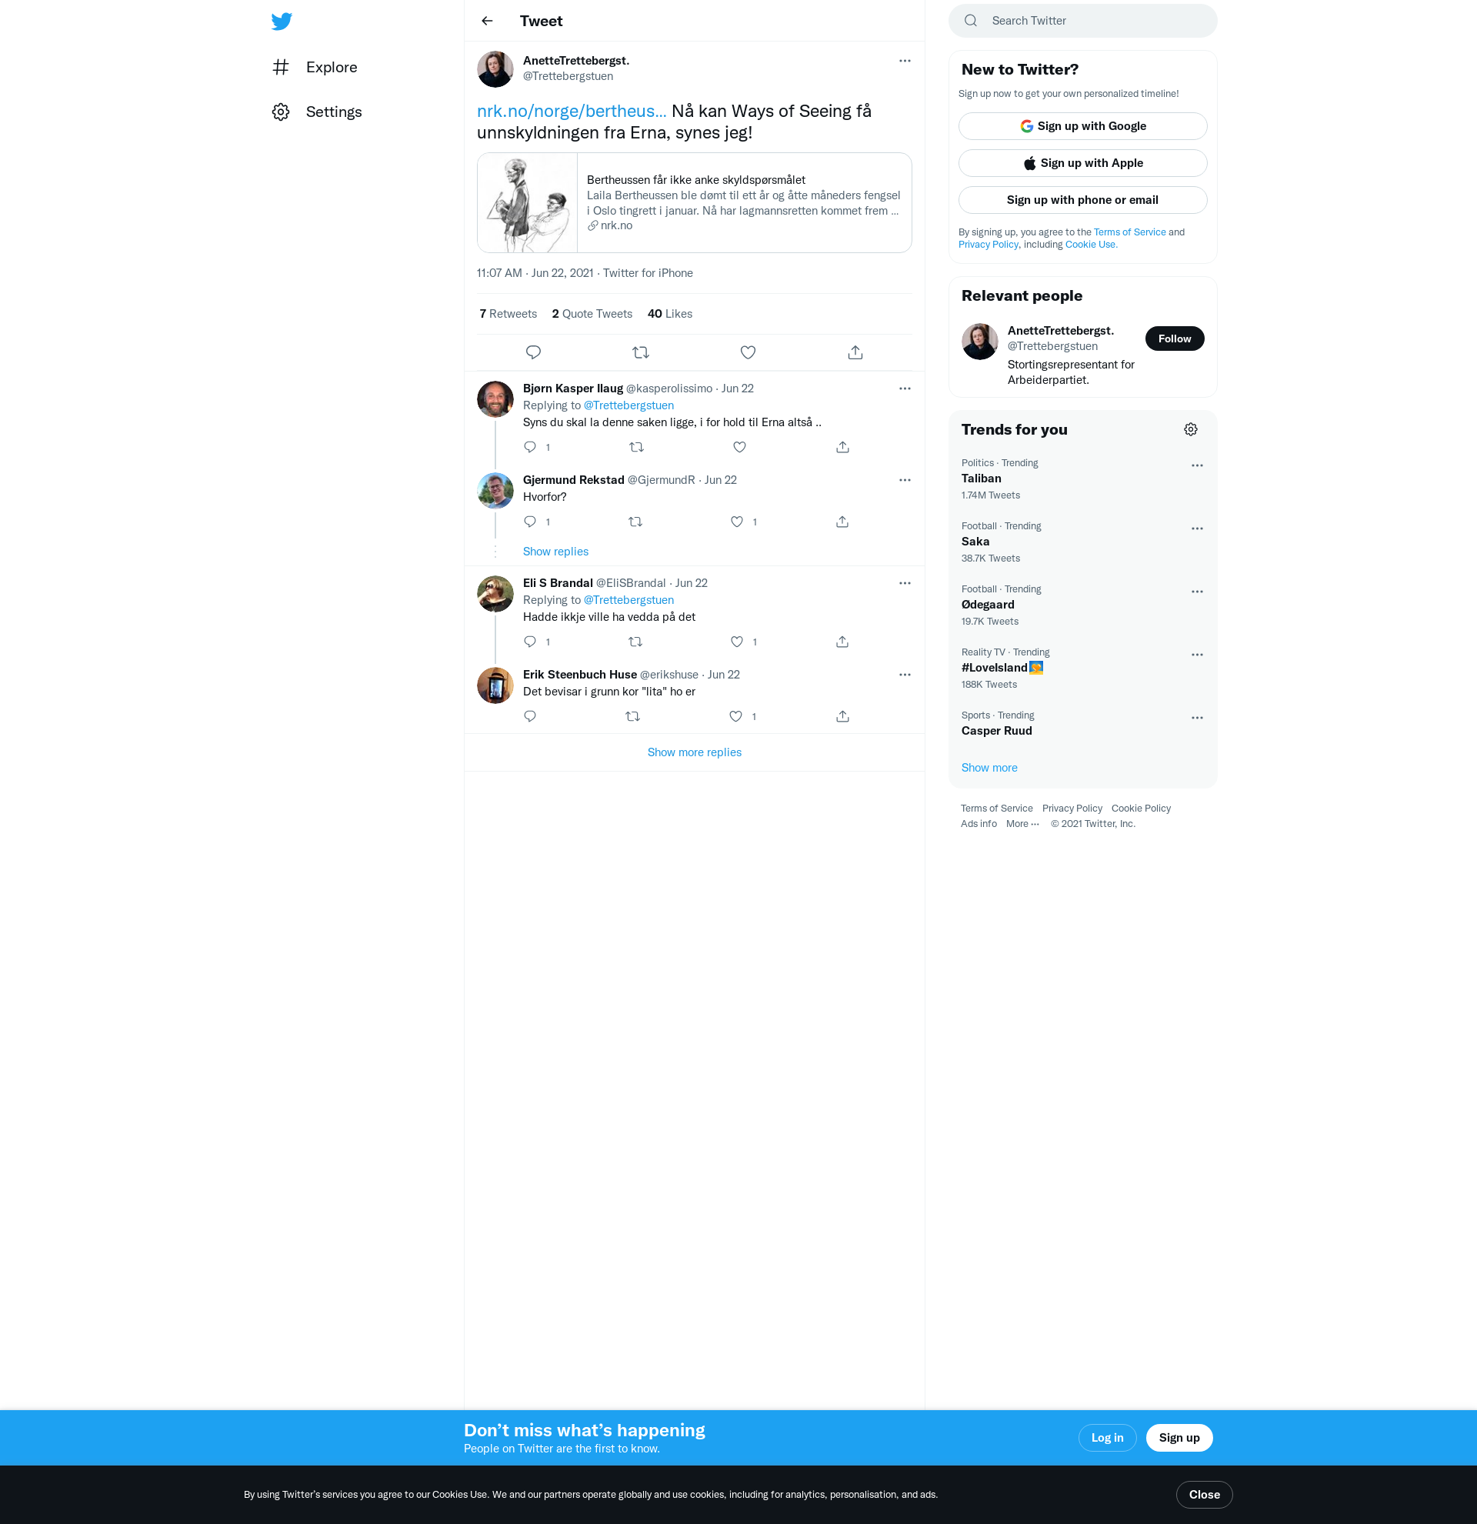The image size is (1477, 1524).
Task: Like Gjermund Rekstad's Hvorfor reply
Action: (x=737, y=522)
